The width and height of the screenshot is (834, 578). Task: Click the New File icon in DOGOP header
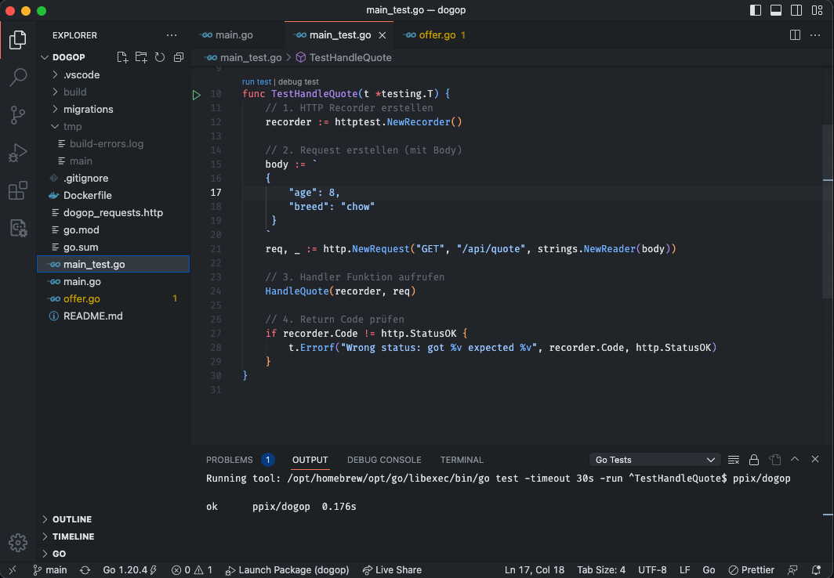[122, 57]
